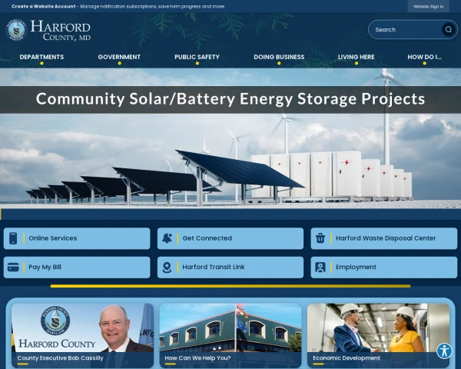This screenshot has height=369, width=461.
Task: Open the accessibility widget icon
Action: (x=444, y=351)
